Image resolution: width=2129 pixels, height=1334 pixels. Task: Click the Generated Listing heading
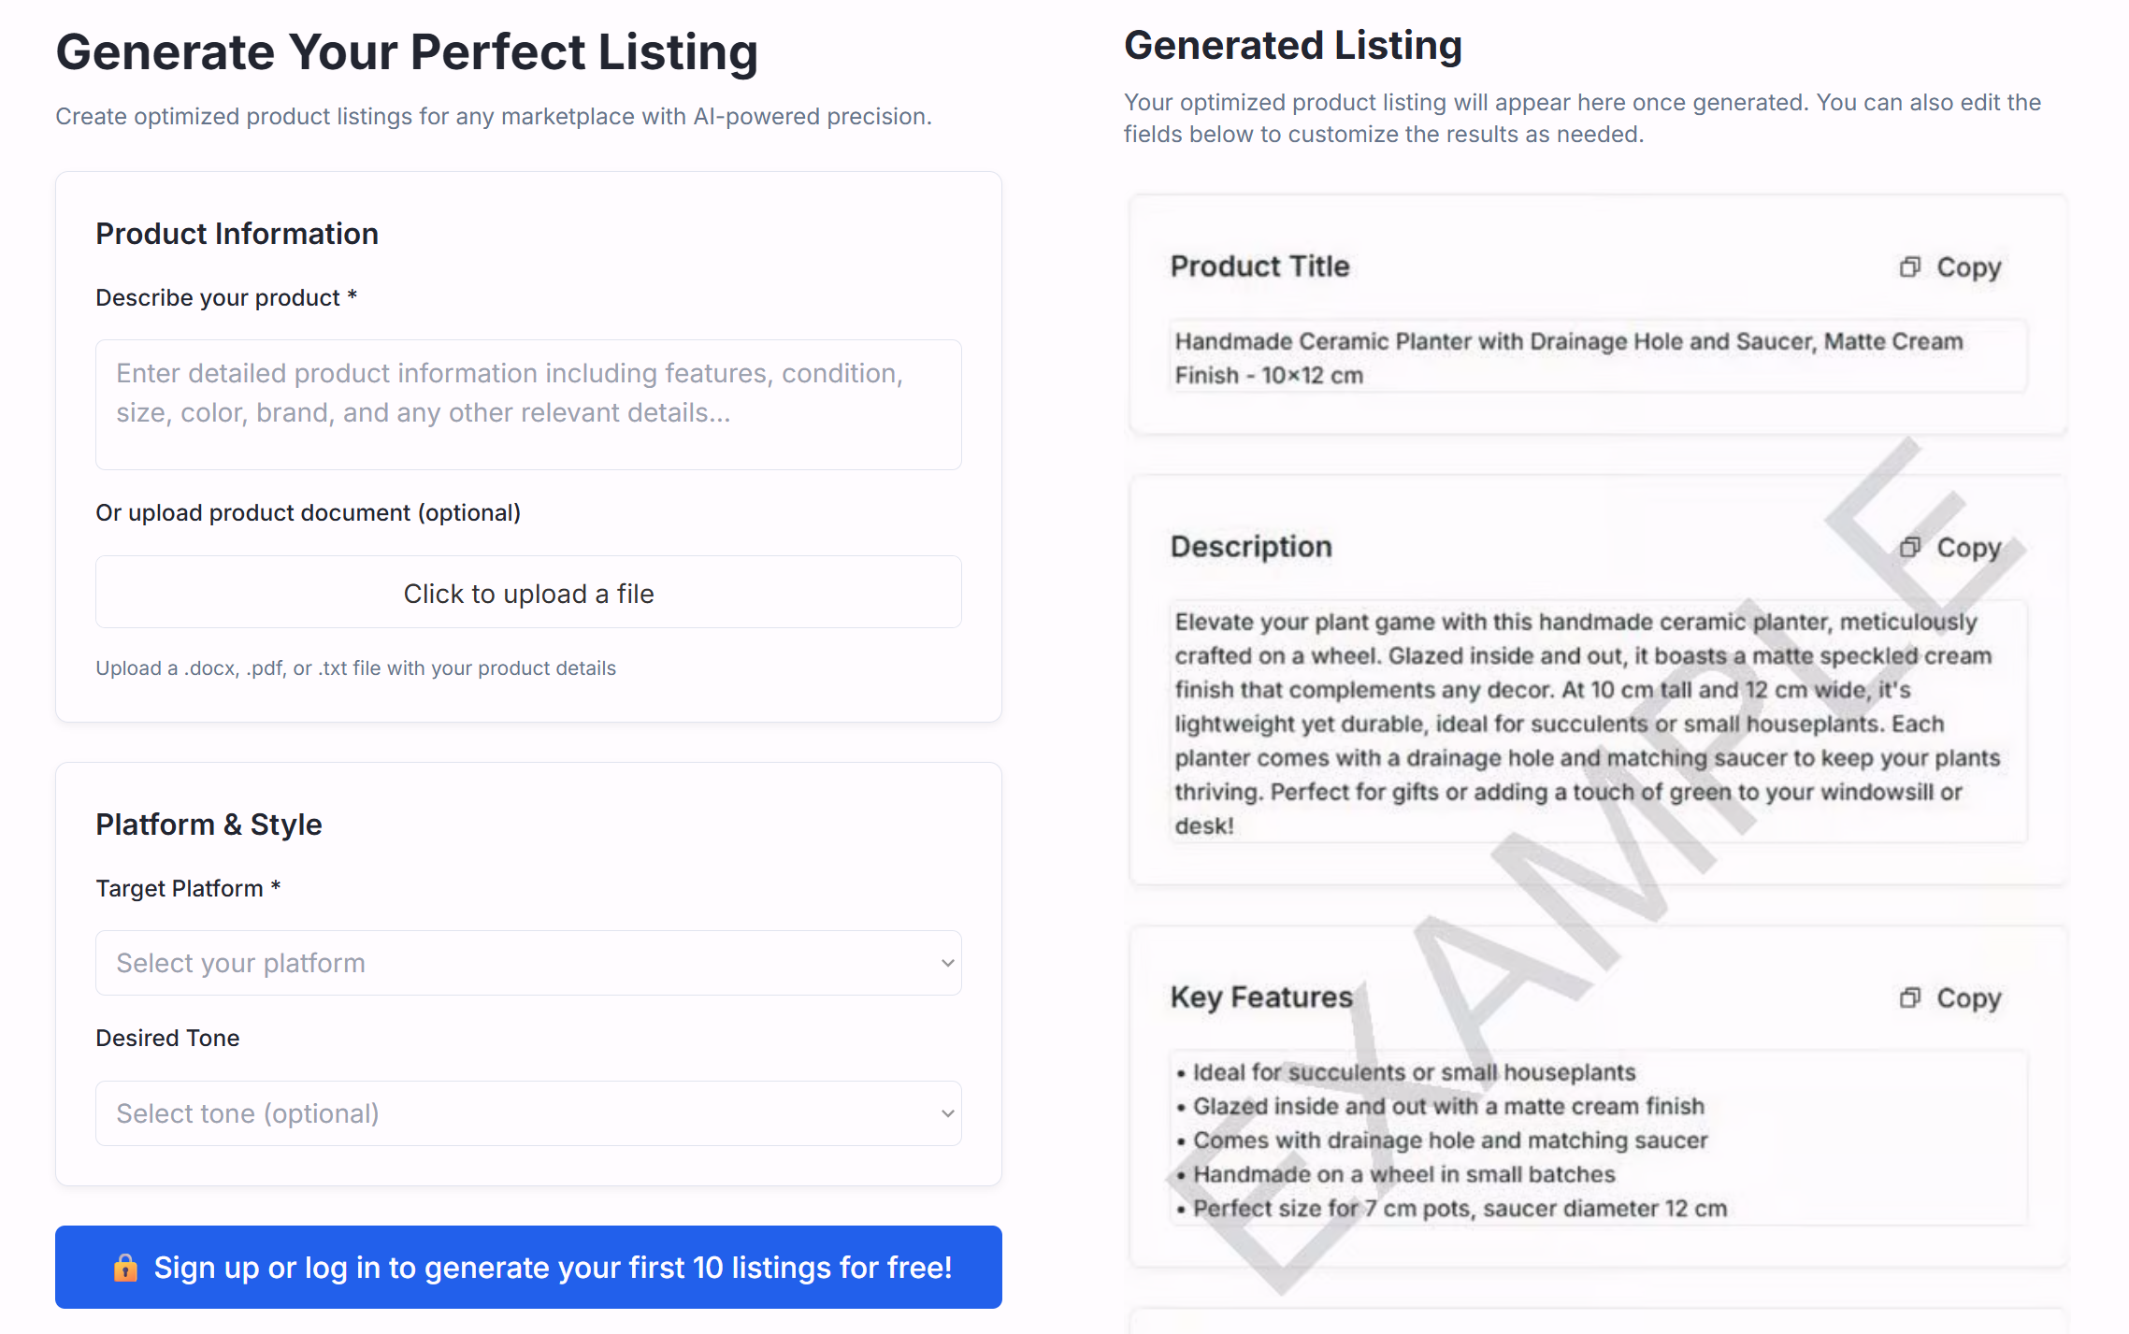[1293, 46]
